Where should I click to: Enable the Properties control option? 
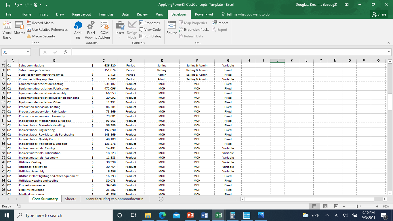[150, 23]
